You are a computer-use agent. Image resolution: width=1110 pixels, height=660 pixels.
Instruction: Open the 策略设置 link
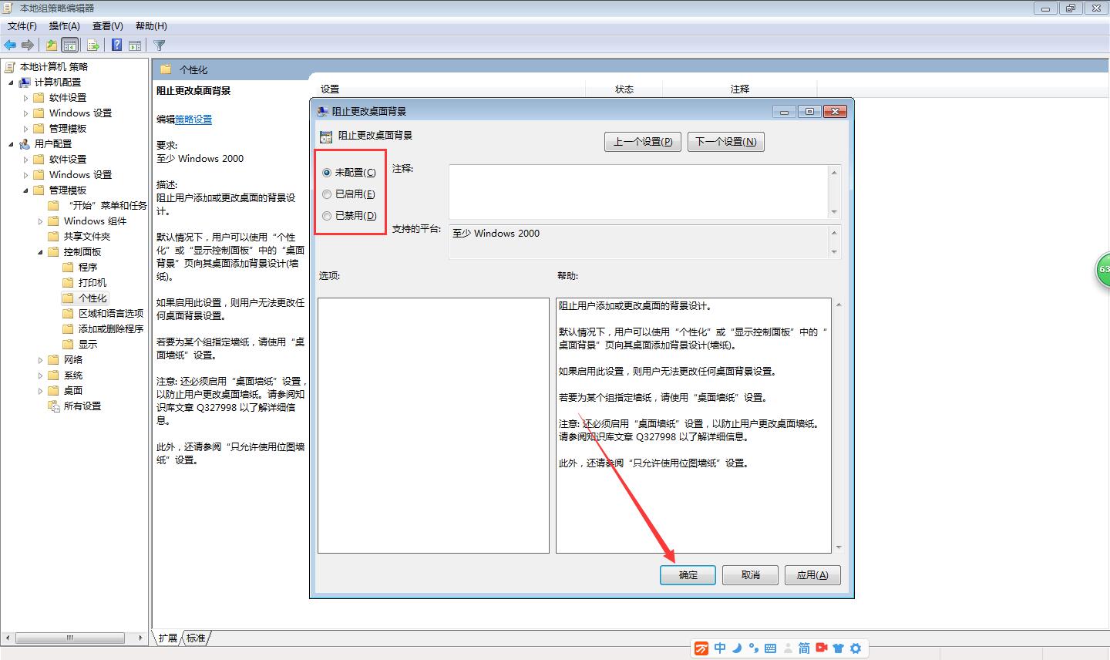[x=193, y=120]
